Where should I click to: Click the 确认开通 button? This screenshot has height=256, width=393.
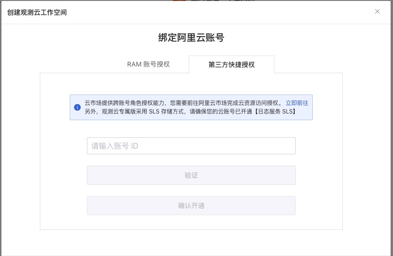point(191,206)
